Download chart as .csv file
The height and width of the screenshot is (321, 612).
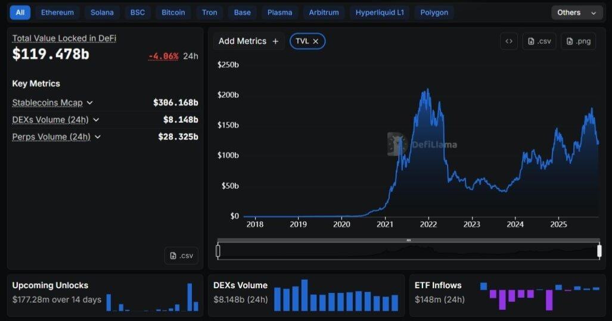(539, 41)
